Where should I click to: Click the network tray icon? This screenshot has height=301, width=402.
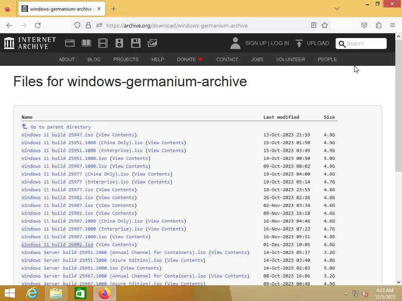click(355, 294)
